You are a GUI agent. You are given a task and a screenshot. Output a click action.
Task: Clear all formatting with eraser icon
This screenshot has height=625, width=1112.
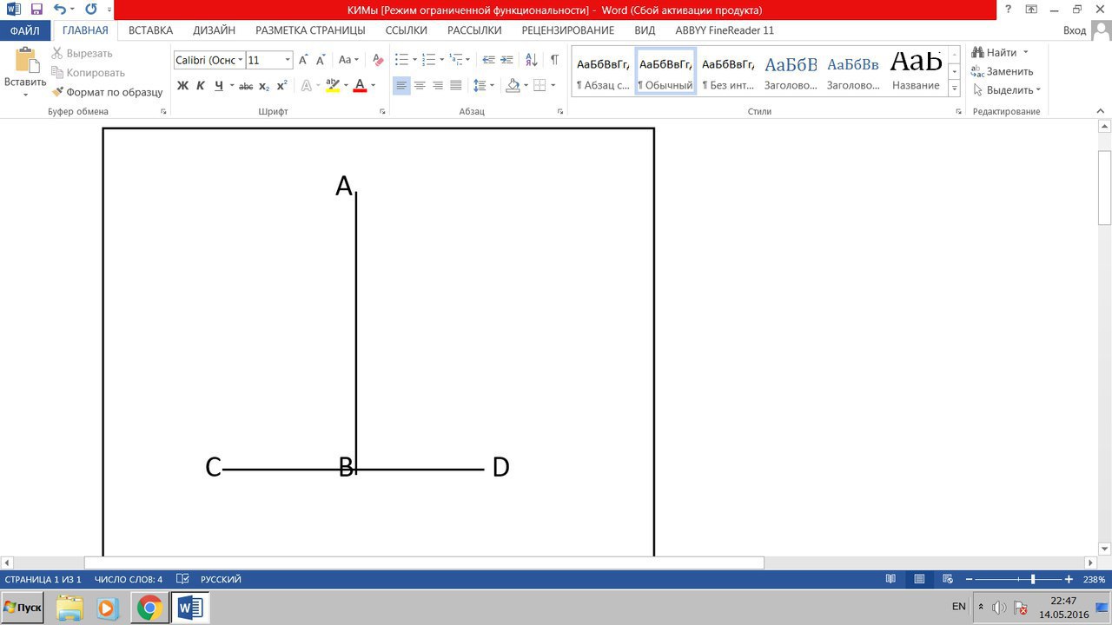coord(378,60)
